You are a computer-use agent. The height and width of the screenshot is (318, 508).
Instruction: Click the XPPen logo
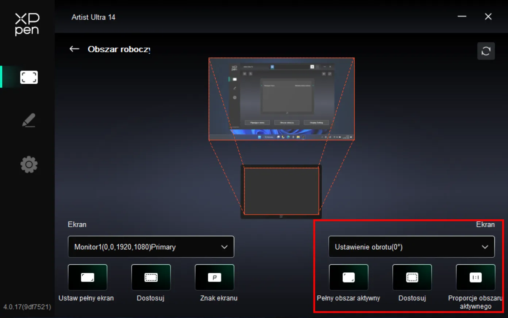coord(27,24)
